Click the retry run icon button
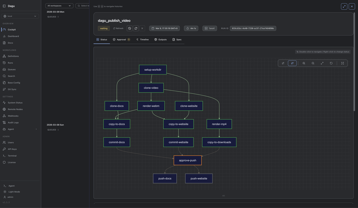Screen dimensions: 358x208 pyautogui.click(x=136, y=28)
